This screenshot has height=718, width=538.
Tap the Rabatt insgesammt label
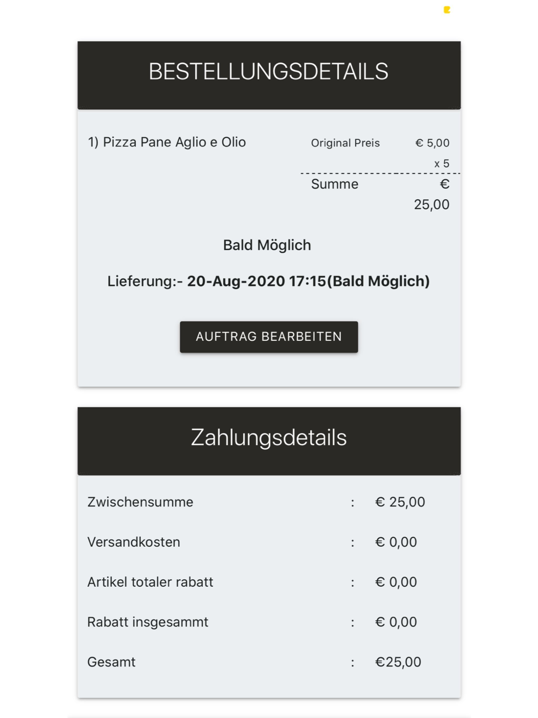click(x=147, y=622)
